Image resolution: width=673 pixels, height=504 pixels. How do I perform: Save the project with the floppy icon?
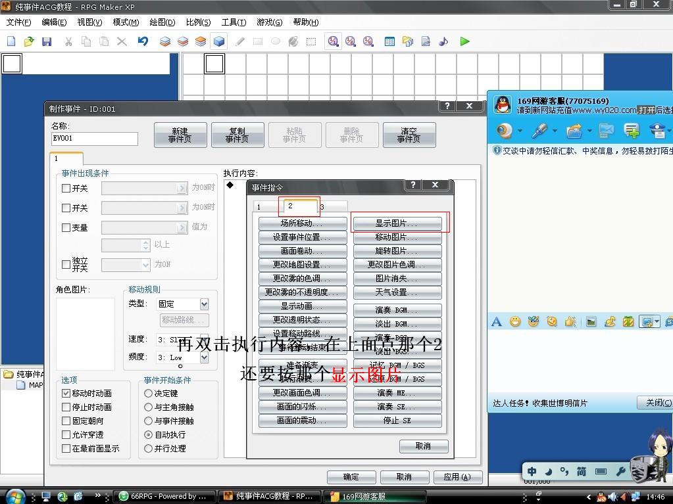click(x=46, y=41)
